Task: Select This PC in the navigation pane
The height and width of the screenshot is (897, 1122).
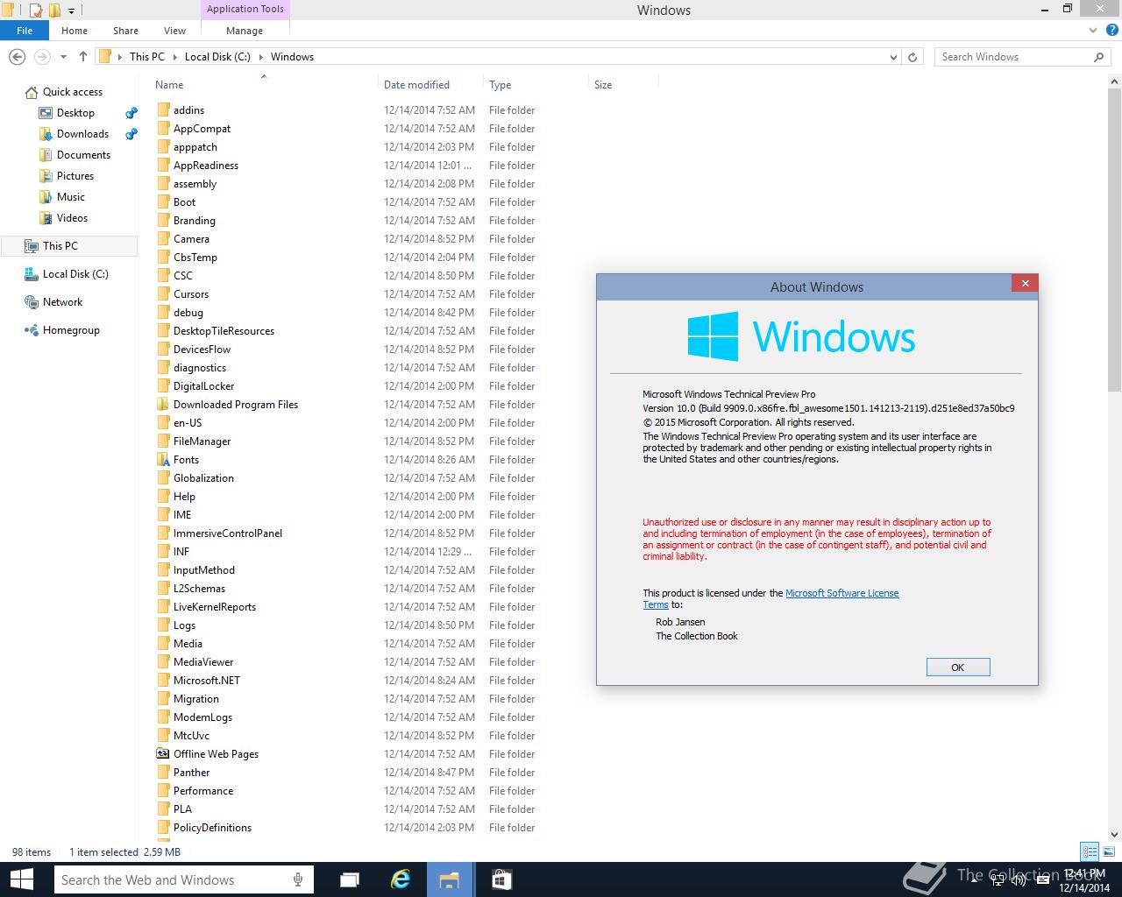Action: point(69,246)
